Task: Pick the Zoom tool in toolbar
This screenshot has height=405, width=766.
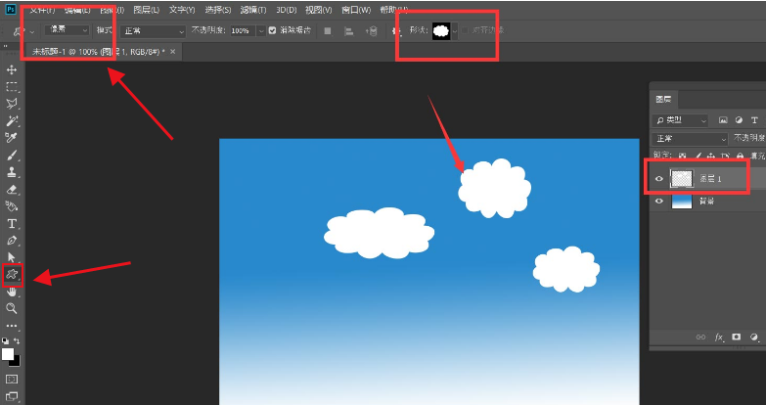Action: coord(12,308)
